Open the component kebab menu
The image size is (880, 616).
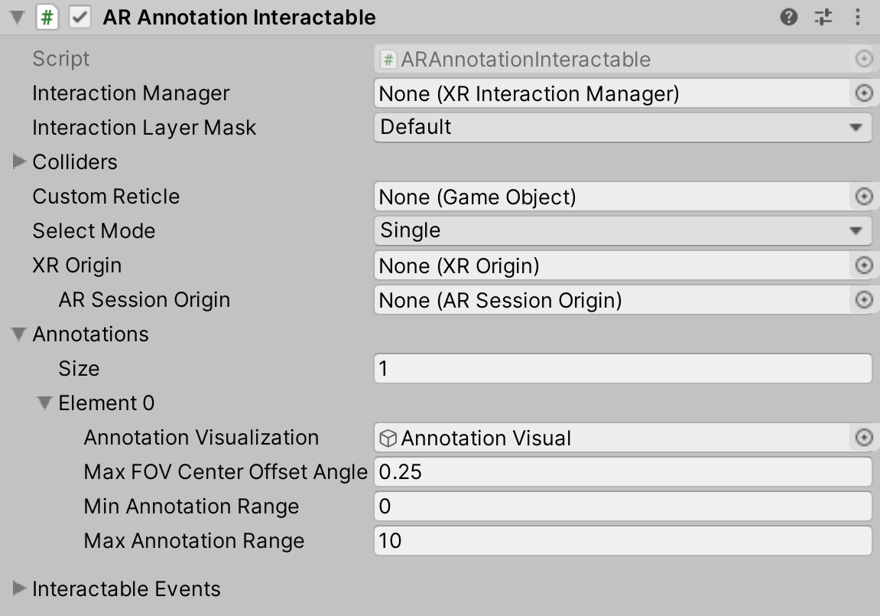tap(858, 17)
